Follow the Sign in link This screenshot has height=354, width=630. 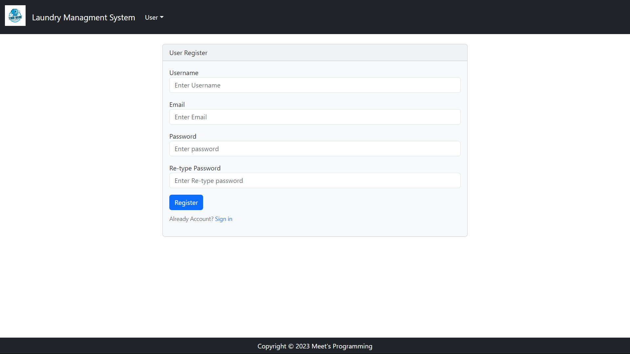click(223, 219)
